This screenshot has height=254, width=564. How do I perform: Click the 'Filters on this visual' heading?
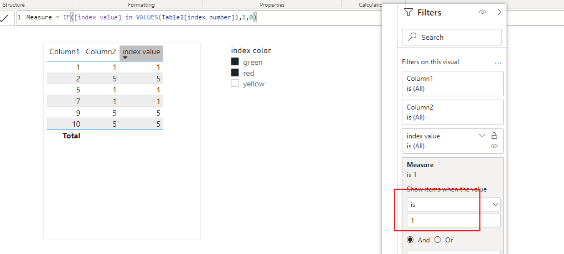[x=430, y=62]
